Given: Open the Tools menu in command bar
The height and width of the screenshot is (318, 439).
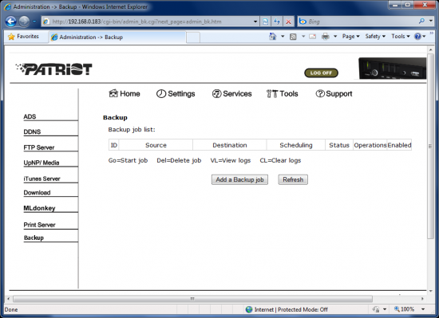Looking at the screenshot, I should pyautogui.click(x=401, y=37).
